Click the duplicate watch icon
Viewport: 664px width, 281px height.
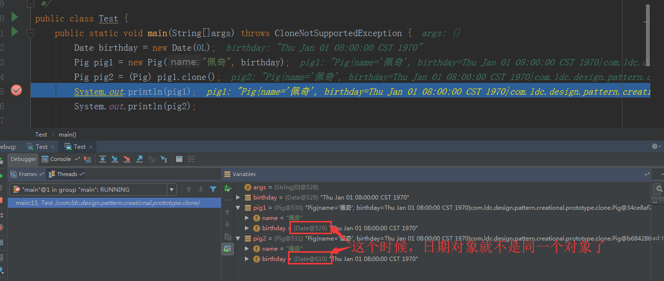(227, 237)
